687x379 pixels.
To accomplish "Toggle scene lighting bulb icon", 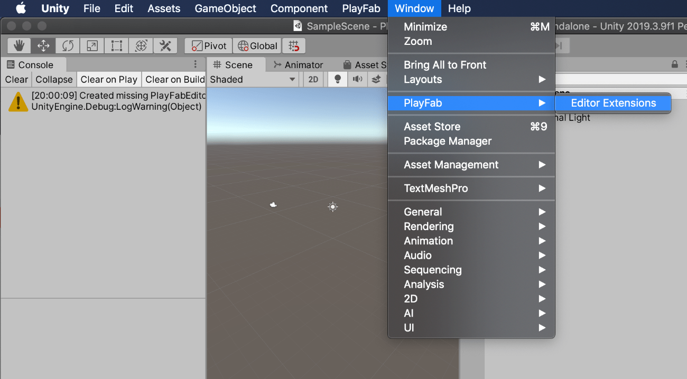I will pyautogui.click(x=338, y=79).
